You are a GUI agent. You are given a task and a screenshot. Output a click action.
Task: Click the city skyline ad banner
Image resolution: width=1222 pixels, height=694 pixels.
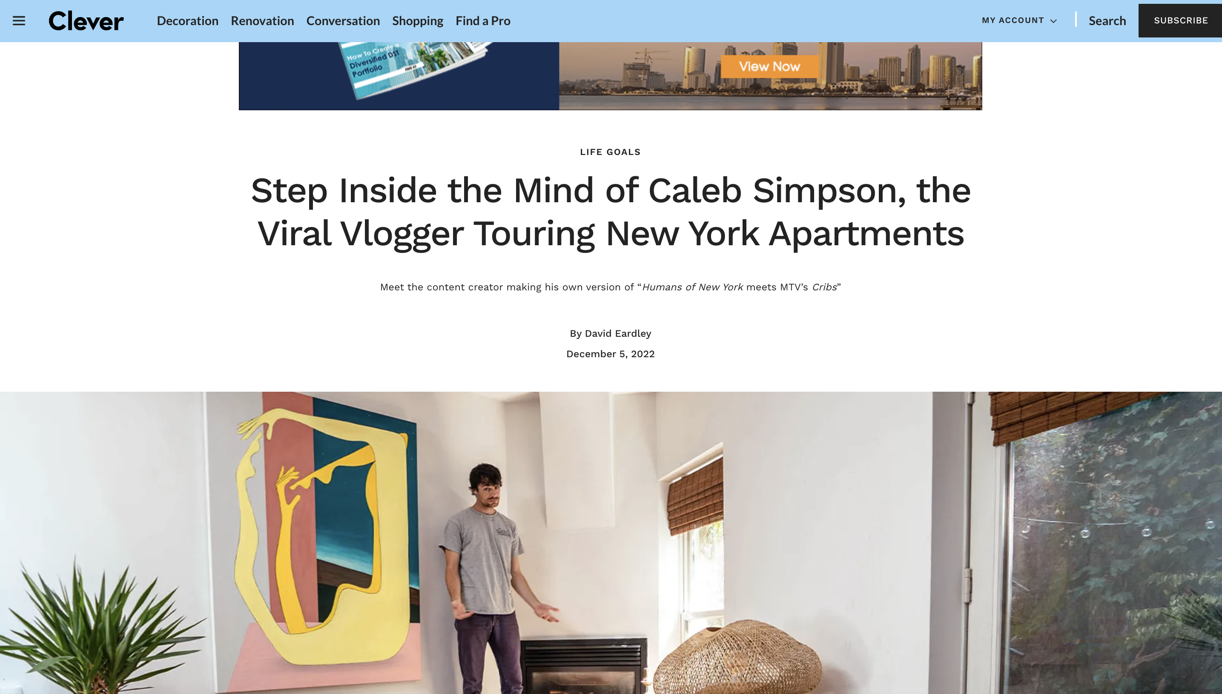(771, 76)
